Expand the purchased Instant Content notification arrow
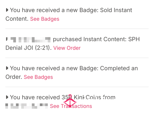Viewport: 154px width, 115px height. 7,39
